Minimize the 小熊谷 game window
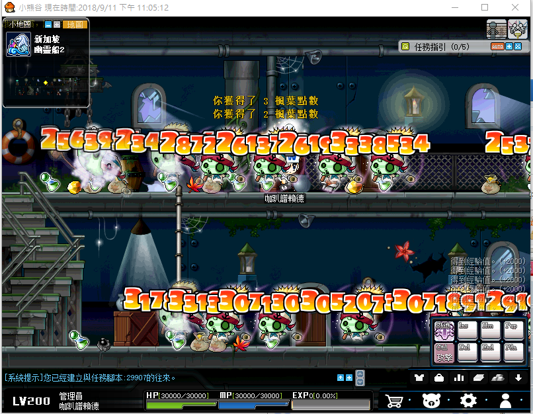 455,7
